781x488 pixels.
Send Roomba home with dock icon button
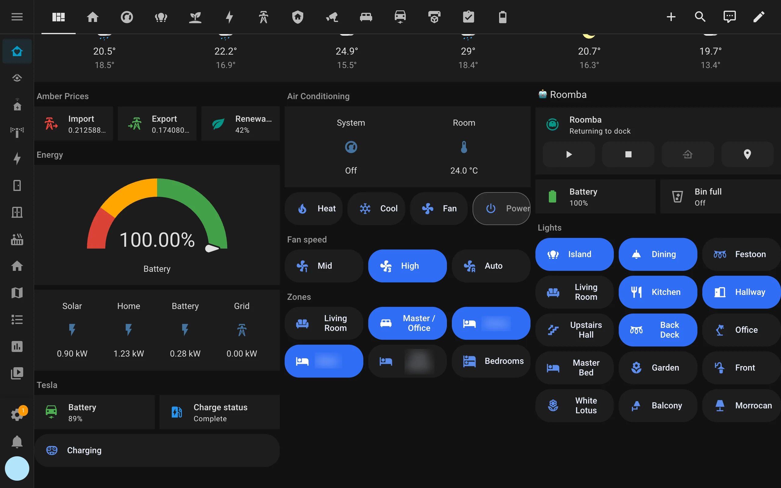[688, 154]
